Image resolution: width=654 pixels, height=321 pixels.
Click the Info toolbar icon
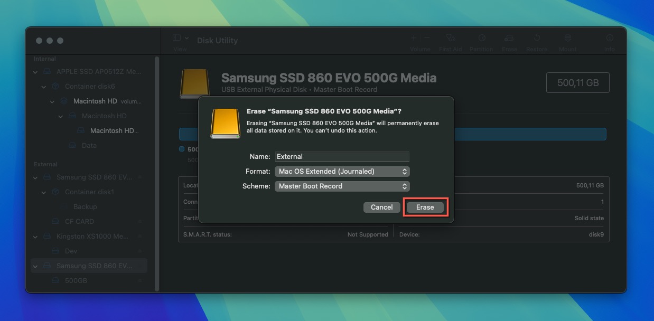[x=610, y=38]
